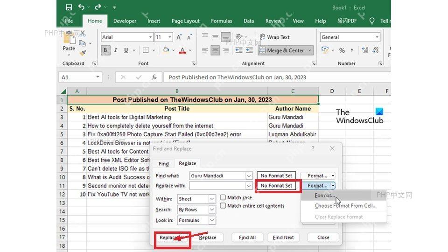This screenshot has height=252, width=448.
Task: Open the Developer ribbon tab
Action: pyautogui.click(x=125, y=21)
